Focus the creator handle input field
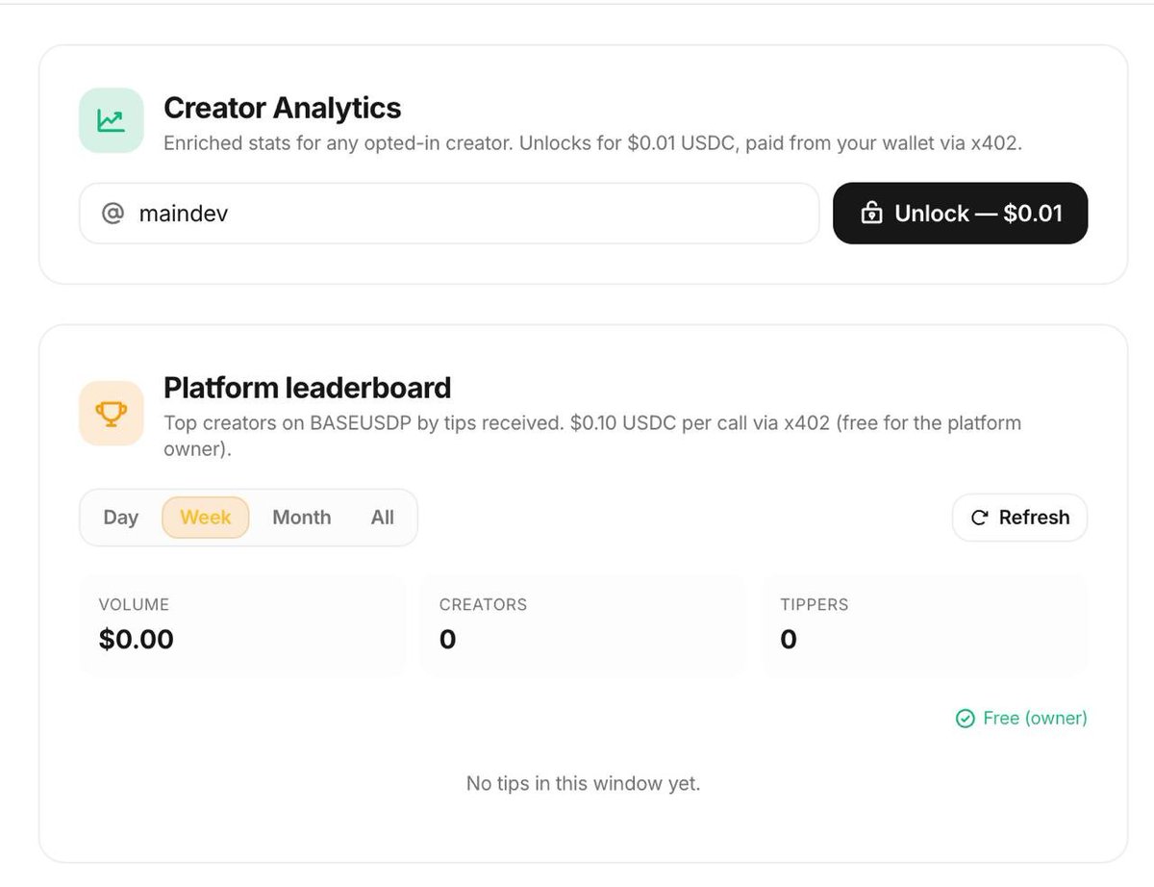Viewport: 1154px width, 887px height. coord(449,214)
